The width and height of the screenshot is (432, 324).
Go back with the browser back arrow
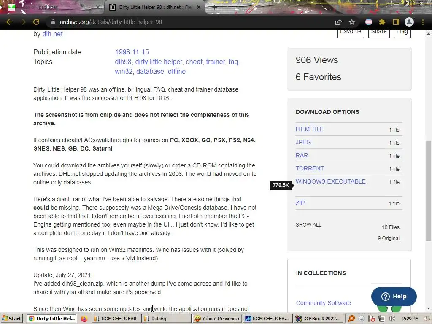click(9, 22)
